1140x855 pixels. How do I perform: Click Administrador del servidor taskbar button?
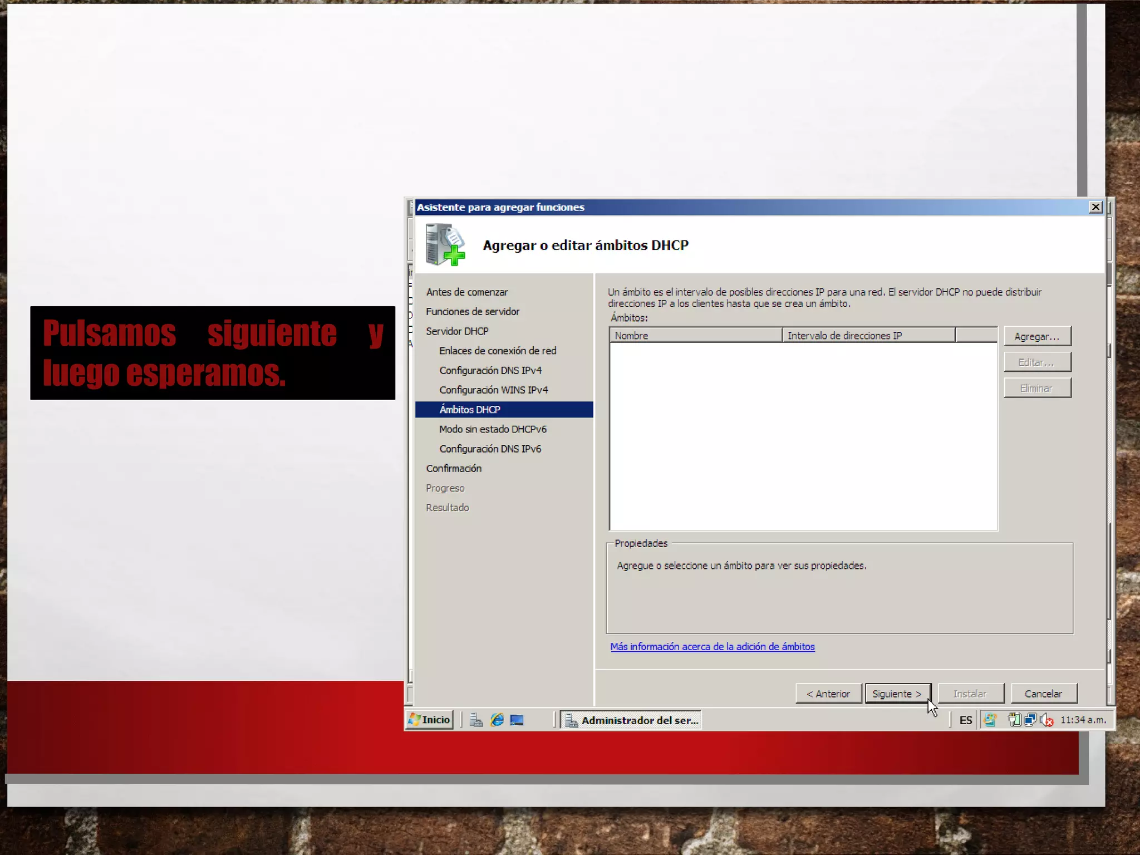click(x=631, y=720)
